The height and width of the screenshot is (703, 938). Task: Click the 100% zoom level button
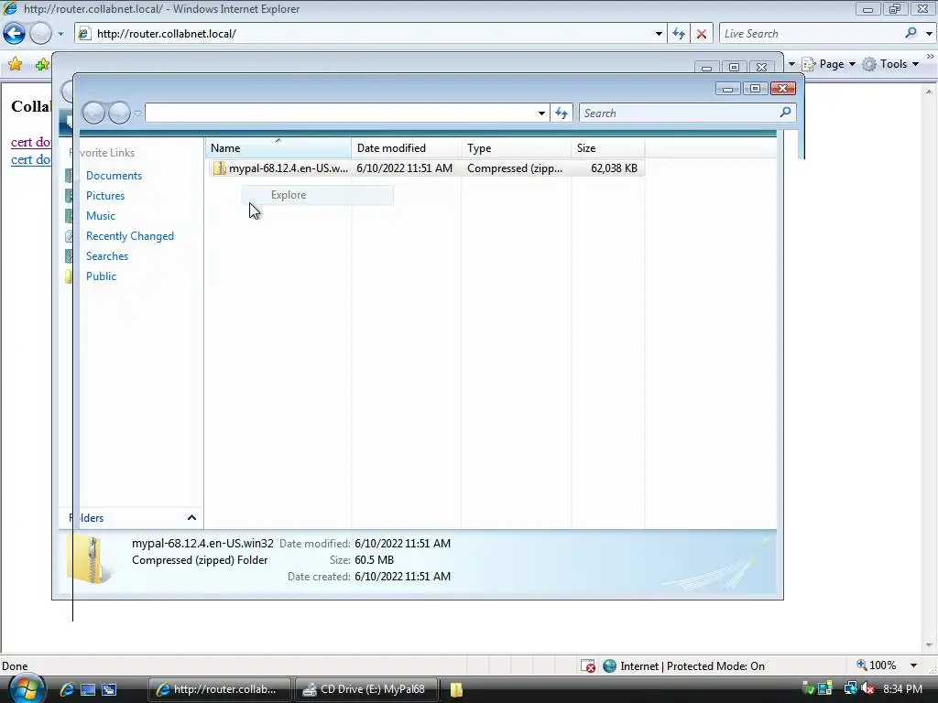[877, 665]
